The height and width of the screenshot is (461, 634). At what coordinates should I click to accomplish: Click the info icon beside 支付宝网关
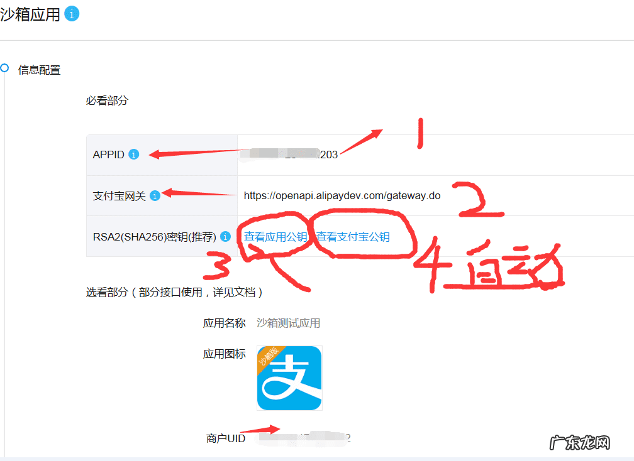coord(155,195)
